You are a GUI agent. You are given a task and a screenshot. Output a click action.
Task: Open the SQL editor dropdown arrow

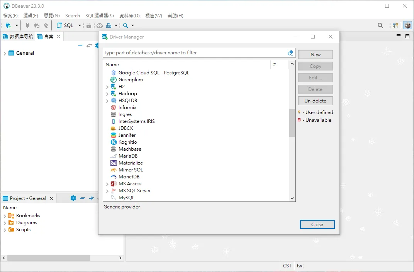[80, 25]
